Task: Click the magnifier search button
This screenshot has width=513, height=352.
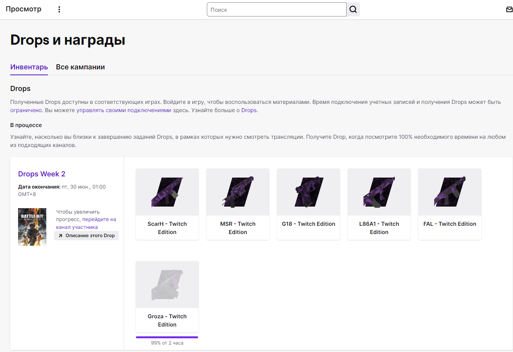Action: (353, 10)
